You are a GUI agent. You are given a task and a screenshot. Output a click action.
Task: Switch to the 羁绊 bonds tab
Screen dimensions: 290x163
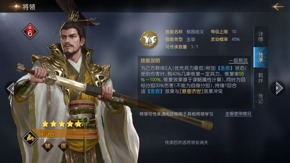click(260, 78)
